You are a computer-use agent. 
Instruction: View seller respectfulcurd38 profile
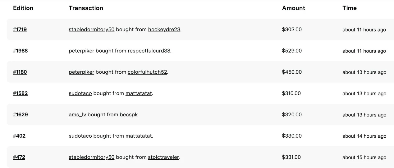pyautogui.click(x=149, y=51)
